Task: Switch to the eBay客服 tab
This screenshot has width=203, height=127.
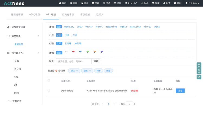Action: (34, 14)
